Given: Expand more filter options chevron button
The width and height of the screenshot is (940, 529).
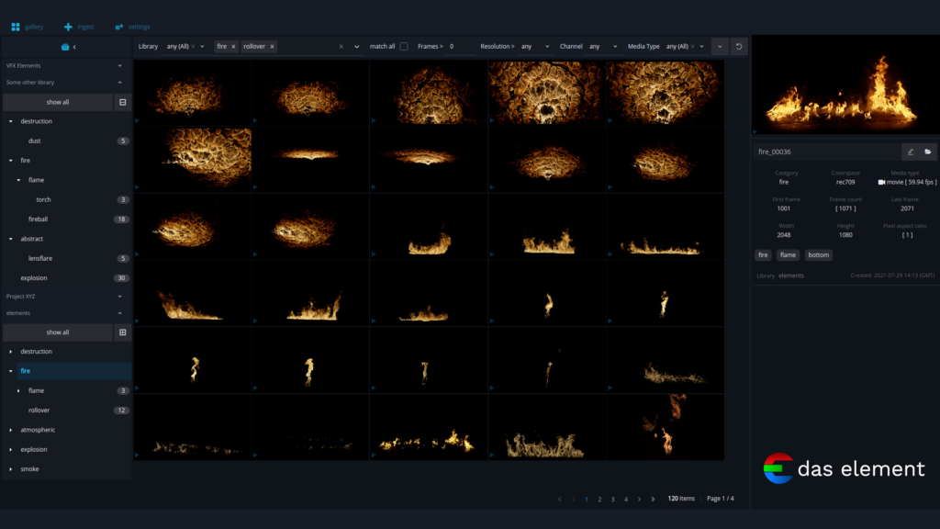Looking at the screenshot, I should [x=720, y=47].
